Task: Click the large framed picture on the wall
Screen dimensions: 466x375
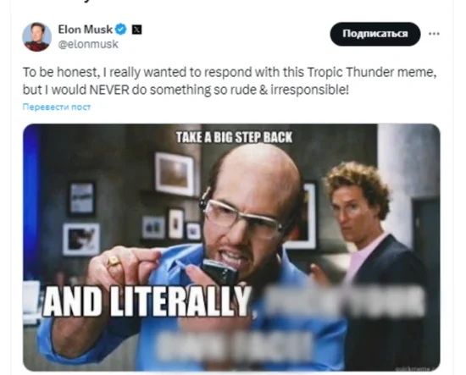Action: (175, 174)
